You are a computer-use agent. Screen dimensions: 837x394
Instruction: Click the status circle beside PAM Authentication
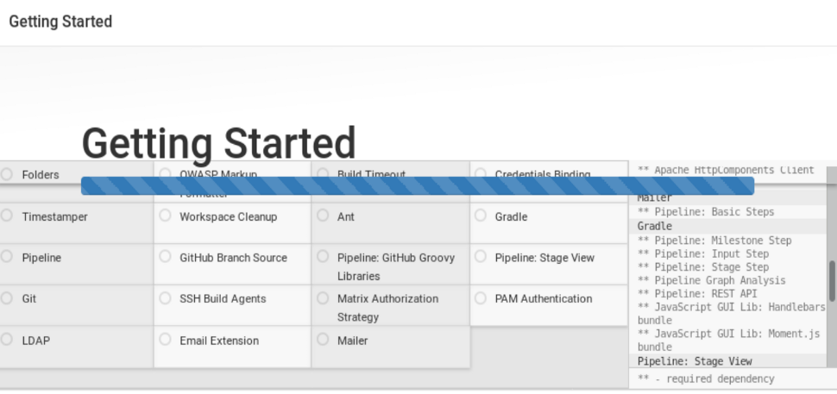coord(481,297)
